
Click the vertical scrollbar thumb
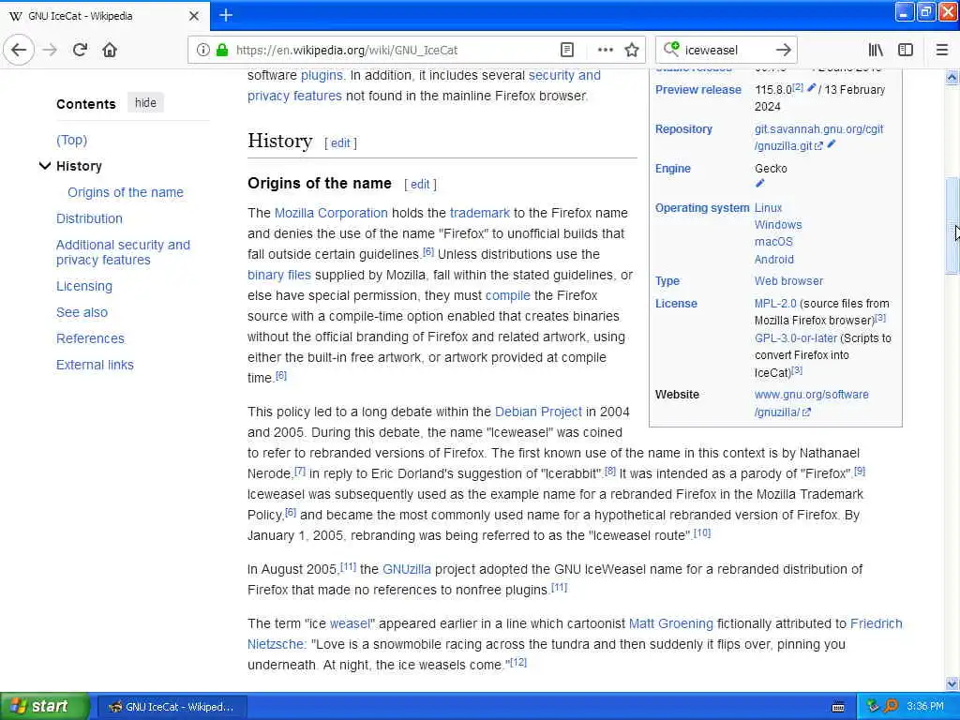click(952, 225)
